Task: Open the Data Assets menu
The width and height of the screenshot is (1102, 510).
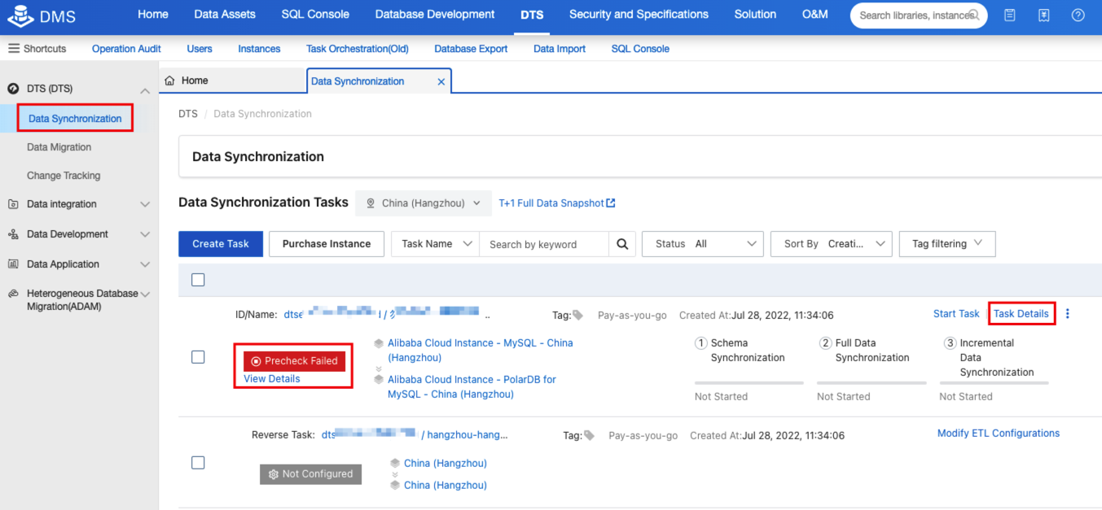Action: coord(225,14)
